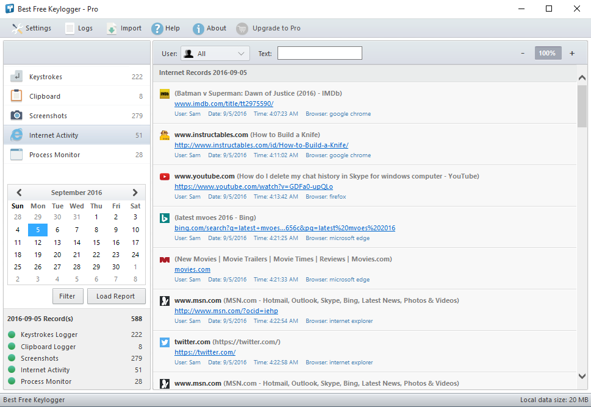The height and width of the screenshot is (407, 591).
Task: Click the Instructables robot favicon
Action: coord(165,135)
